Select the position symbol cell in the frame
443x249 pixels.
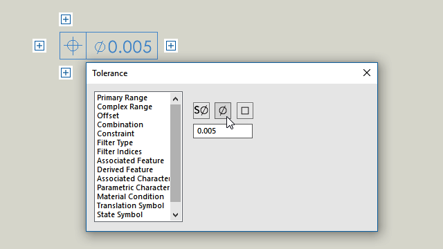(73, 46)
